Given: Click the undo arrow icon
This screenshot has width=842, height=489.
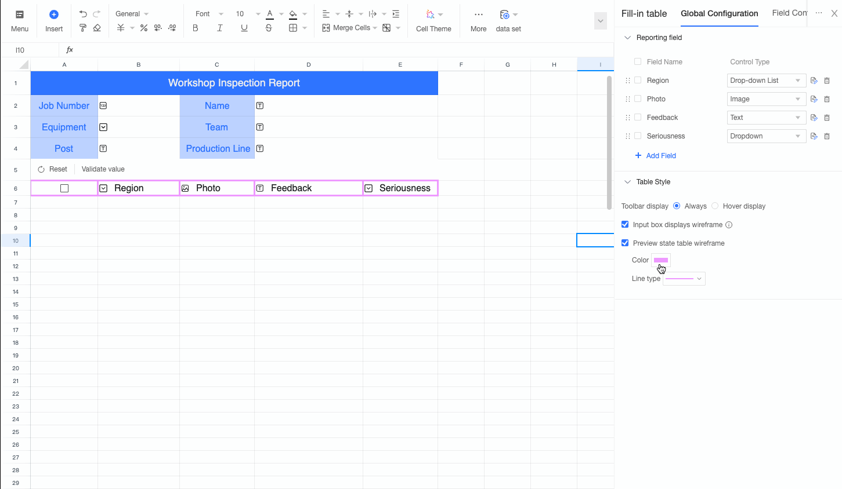Looking at the screenshot, I should [x=83, y=14].
